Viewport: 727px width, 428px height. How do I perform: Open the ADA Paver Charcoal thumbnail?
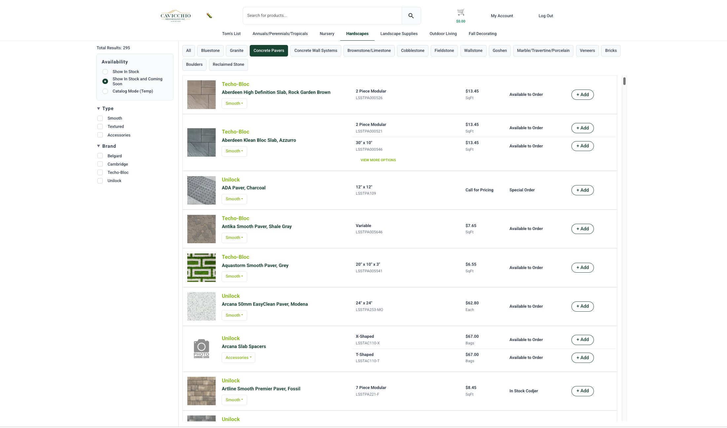coord(201,190)
